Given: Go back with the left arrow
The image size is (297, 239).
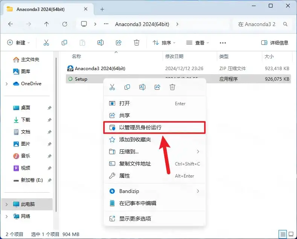Looking at the screenshot, I should coord(11,24).
